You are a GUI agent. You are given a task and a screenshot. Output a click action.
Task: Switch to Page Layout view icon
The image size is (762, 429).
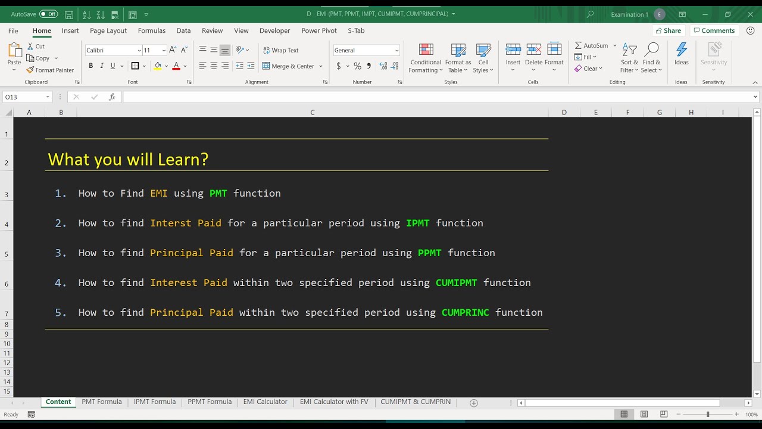644,414
